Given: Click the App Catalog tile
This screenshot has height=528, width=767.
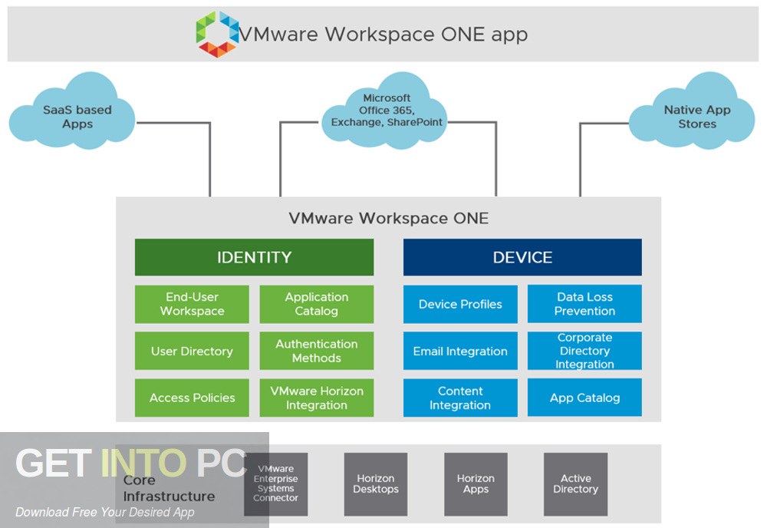Looking at the screenshot, I should (584, 398).
